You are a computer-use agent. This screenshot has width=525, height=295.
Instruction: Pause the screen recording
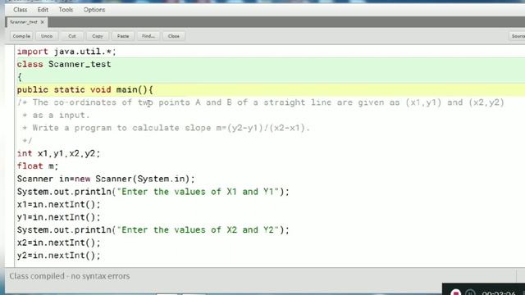point(470,293)
